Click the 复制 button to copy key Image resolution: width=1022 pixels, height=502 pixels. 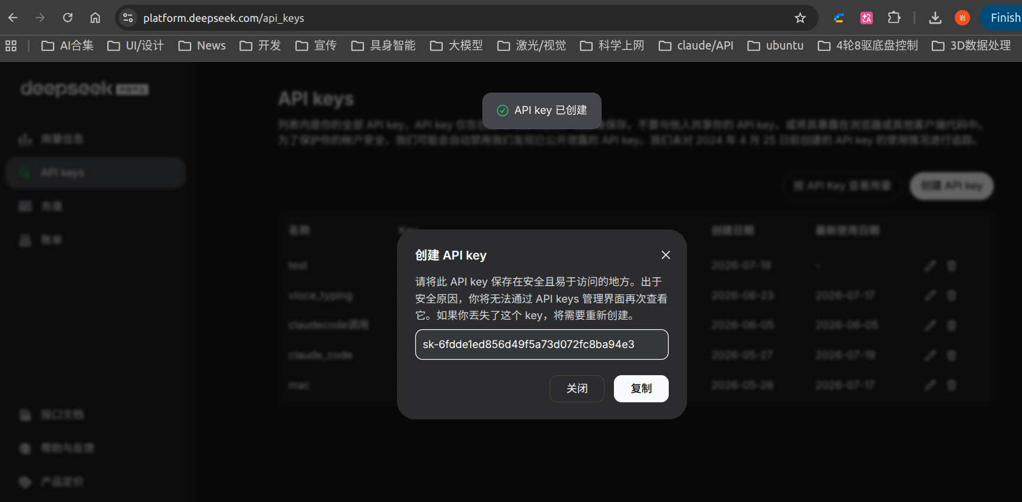tap(641, 389)
